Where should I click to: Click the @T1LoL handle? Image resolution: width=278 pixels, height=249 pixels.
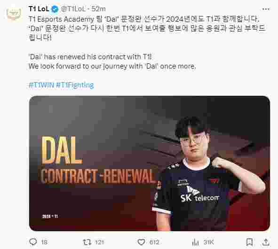73,9
